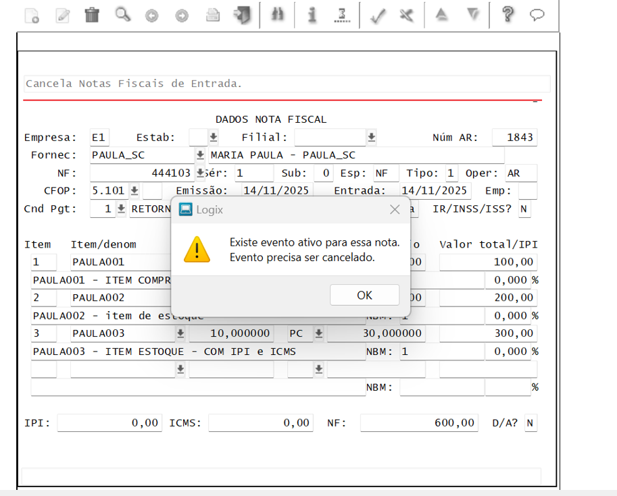Image resolution: width=617 pixels, height=496 pixels.
Task: Click the checkmark confirm icon
Action: pos(377,15)
